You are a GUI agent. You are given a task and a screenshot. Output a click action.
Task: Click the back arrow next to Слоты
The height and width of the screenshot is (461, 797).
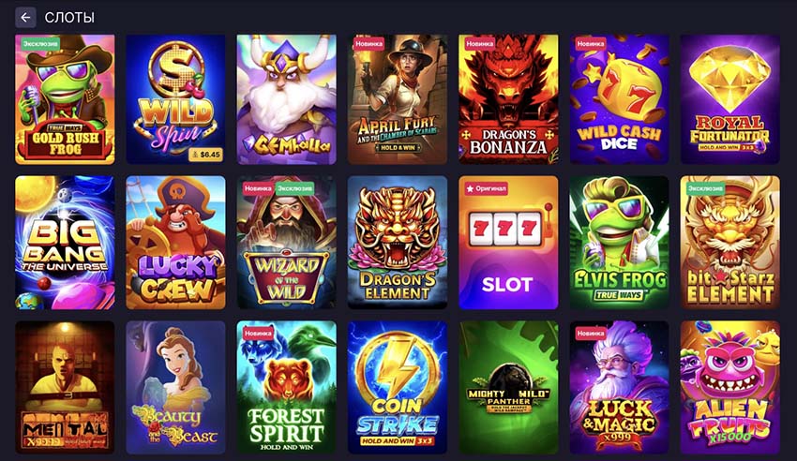(25, 18)
